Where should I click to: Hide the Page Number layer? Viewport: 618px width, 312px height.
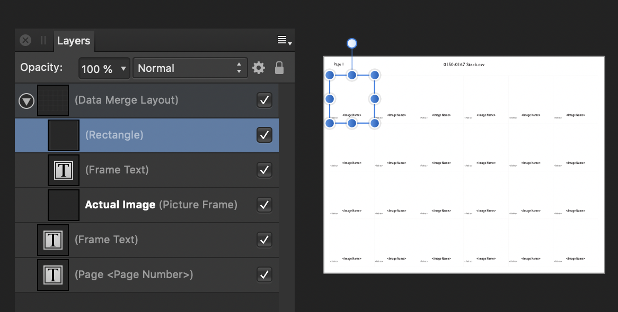(264, 274)
